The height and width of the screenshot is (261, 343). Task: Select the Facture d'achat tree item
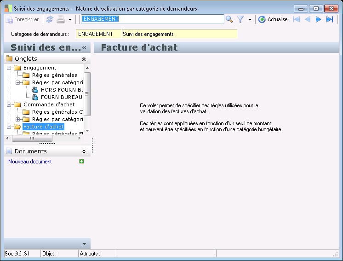[x=43, y=127]
